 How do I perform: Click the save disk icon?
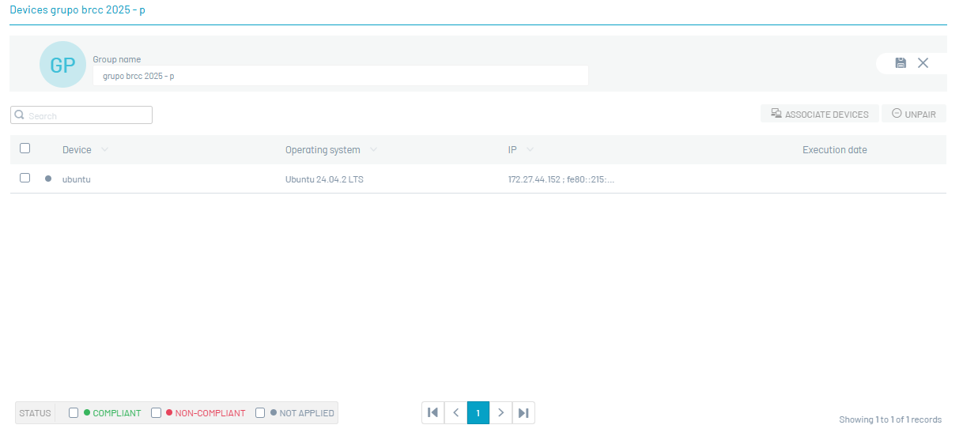pos(901,63)
